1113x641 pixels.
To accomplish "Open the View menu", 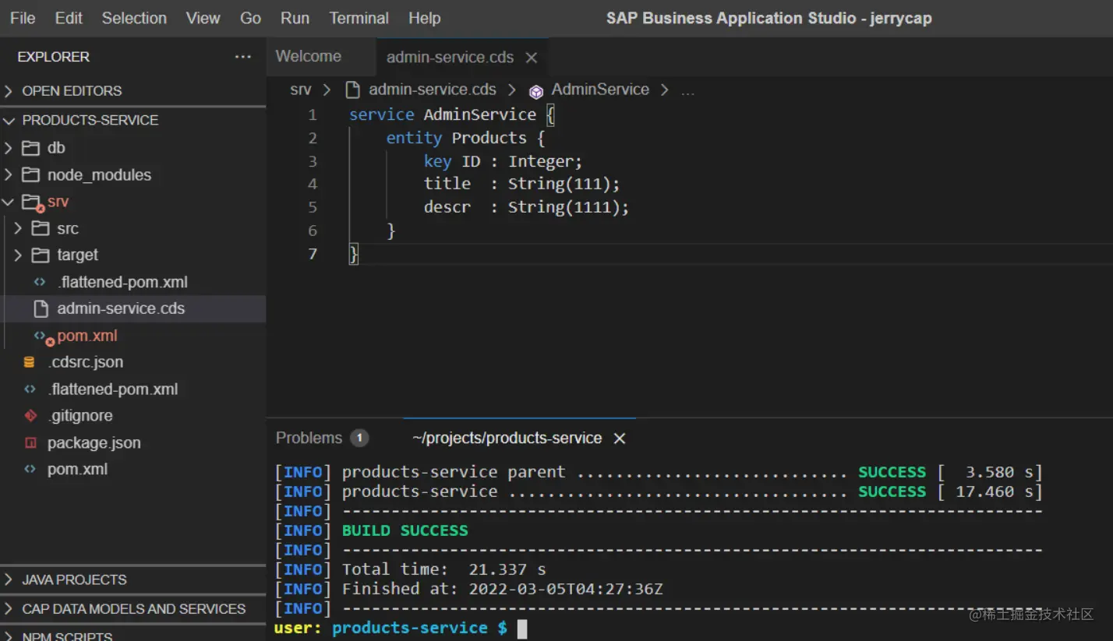I will [x=203, y=18].
